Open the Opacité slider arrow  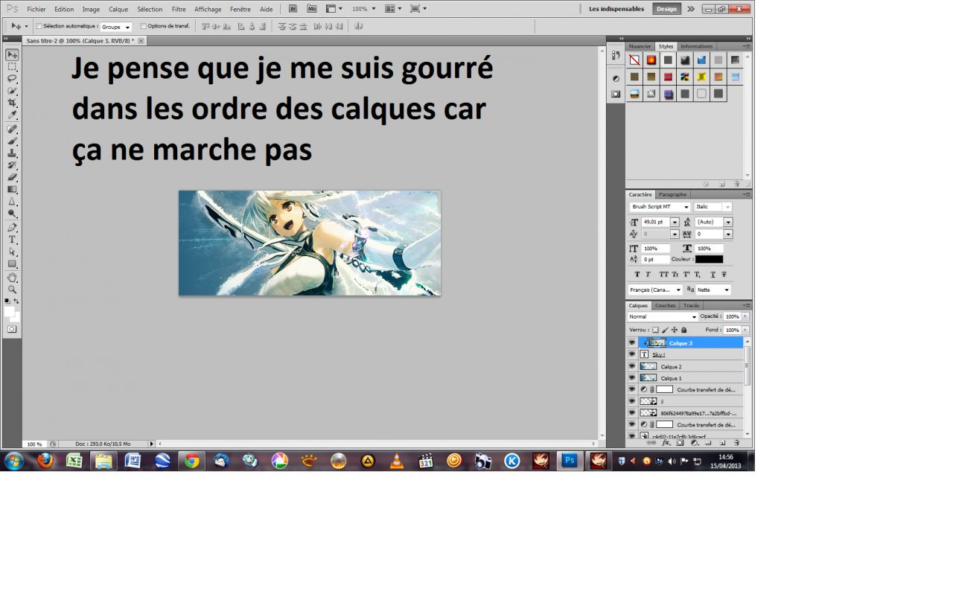[745, 316]
